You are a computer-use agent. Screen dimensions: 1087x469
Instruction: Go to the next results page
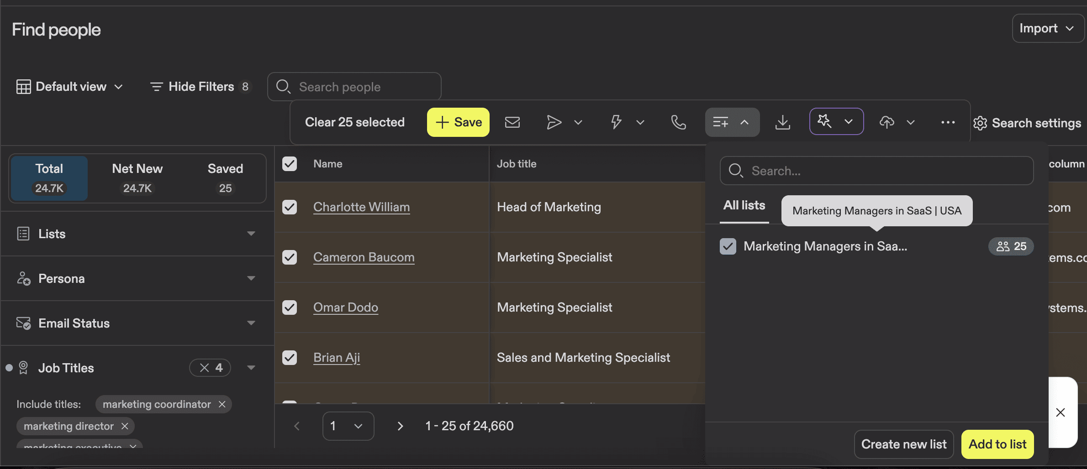[400, 426]
